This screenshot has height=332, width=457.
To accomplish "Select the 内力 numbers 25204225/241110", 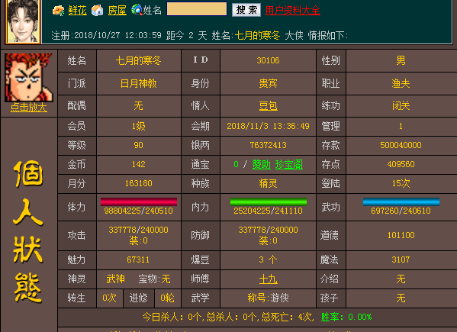I will 268,211.
